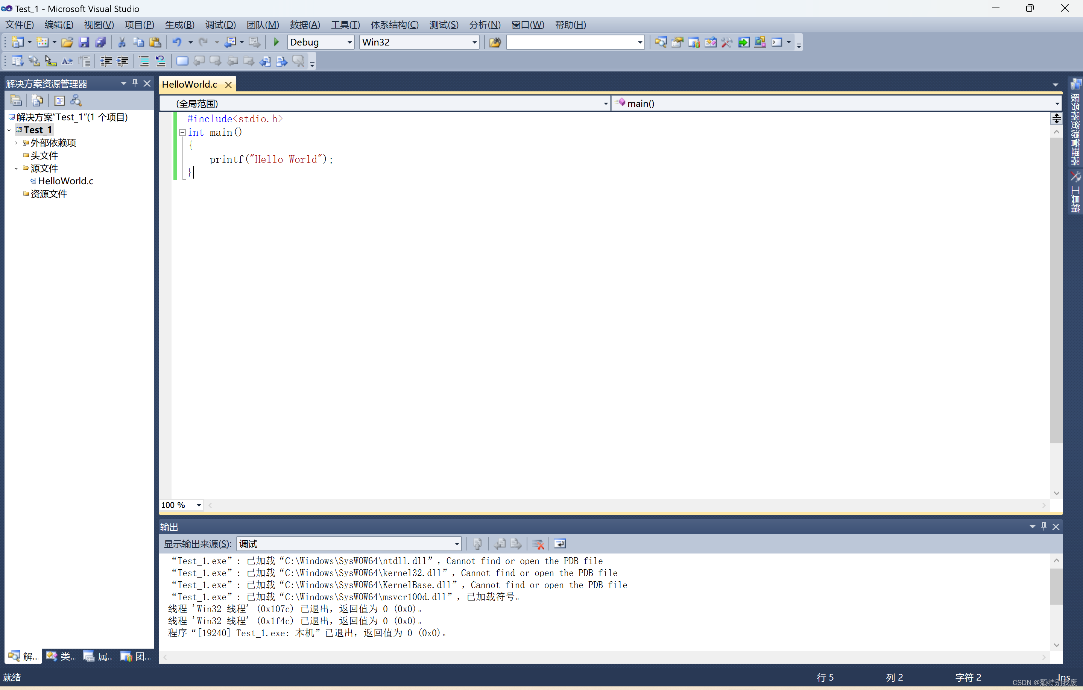Clear all output with red X icon
The height and width of the screenshot is (690, 1083).
pyautogui.click(x=538, y=544)
